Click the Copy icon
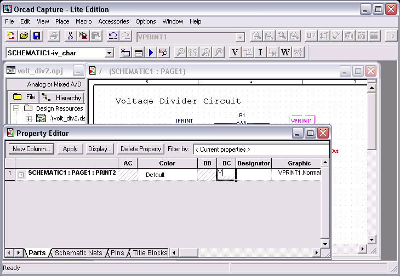The height and width of the screenshot is (276, 400). click(x=83, y=36)
